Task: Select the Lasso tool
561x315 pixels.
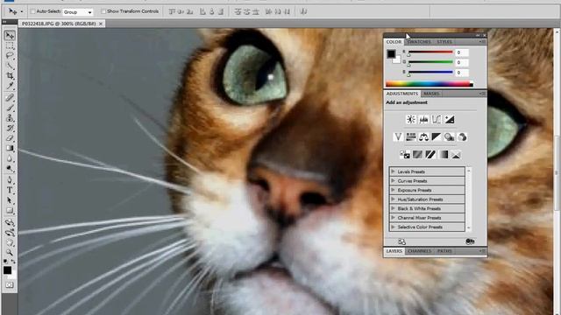Action: pos(10,56)
